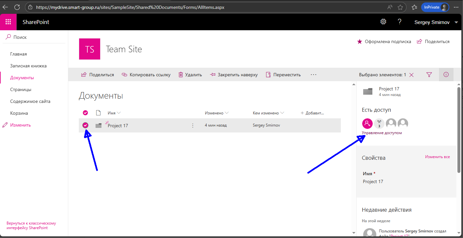Click the Управление доступом link
The width and height of the screenshot is (463, 238).
pos(382,133)
